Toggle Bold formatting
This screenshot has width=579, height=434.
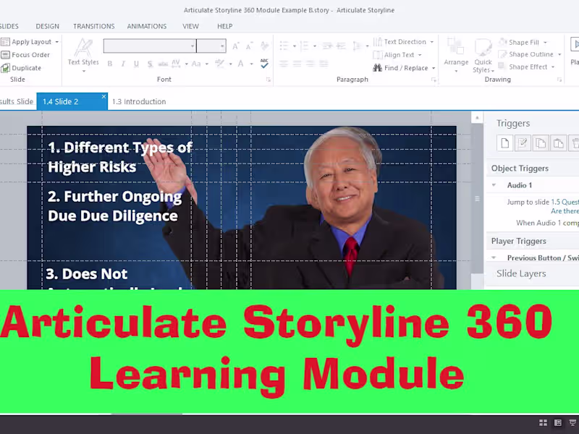110,64
